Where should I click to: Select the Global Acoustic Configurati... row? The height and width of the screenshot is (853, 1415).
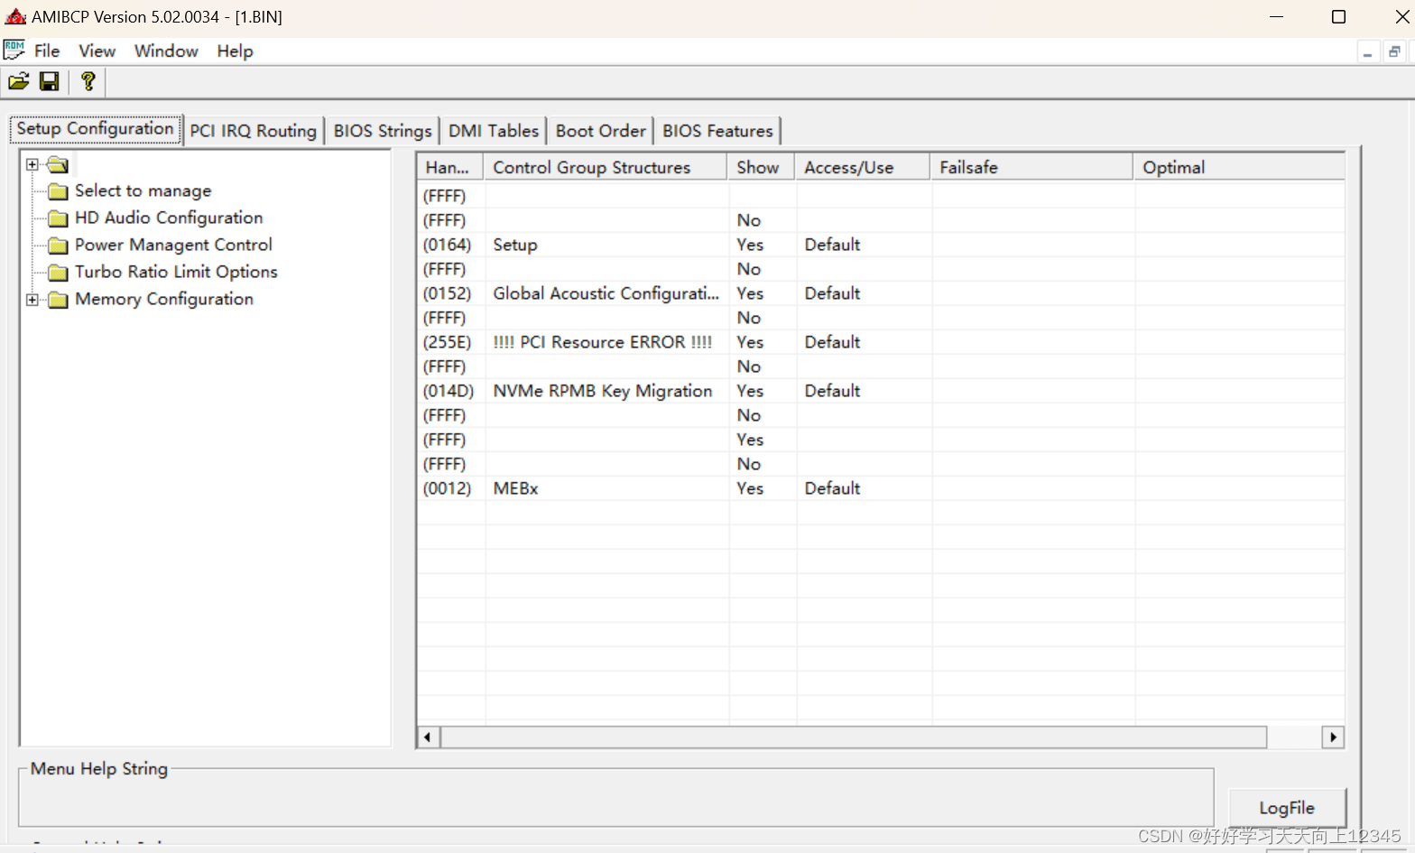[x=881, y=293]
